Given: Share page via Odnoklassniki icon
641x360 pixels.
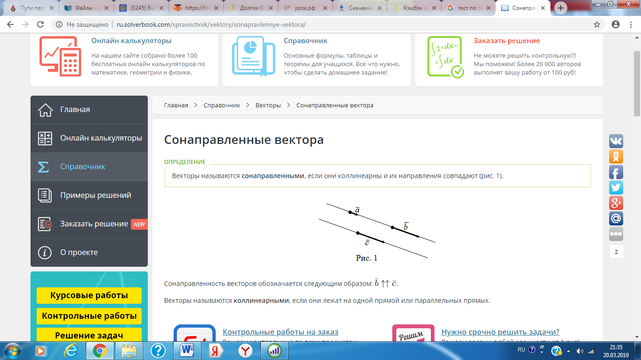Looking at the screenshot, I should pos(616,157).
